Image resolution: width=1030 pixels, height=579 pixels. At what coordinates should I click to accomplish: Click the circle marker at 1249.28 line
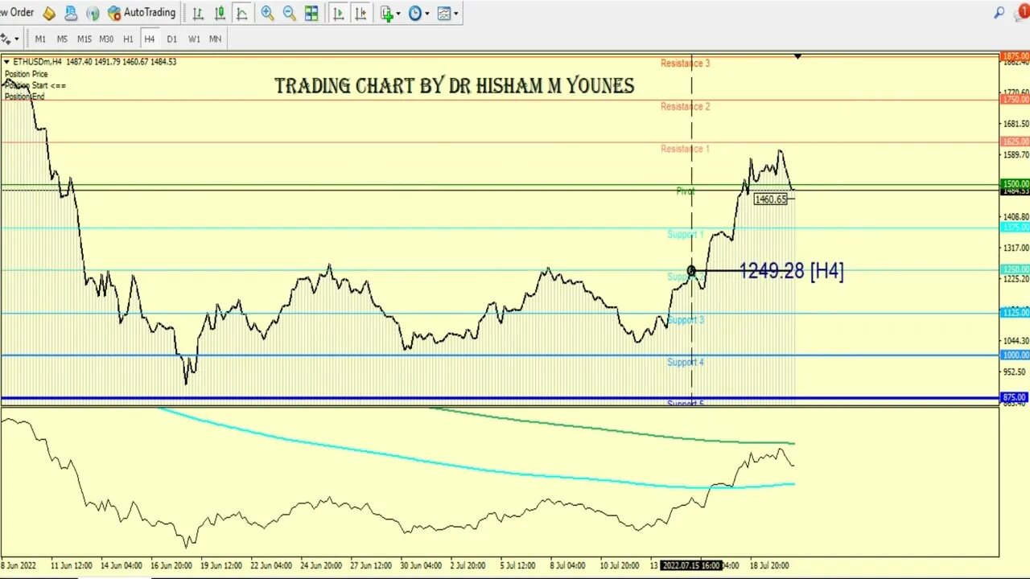[691, 271]
